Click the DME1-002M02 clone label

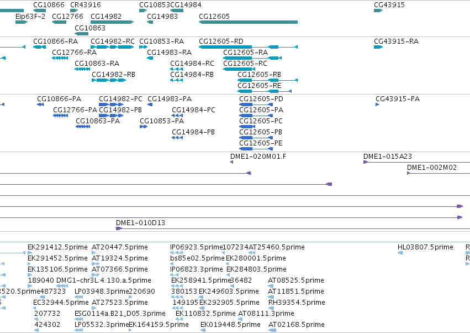[x=432, y=168]
